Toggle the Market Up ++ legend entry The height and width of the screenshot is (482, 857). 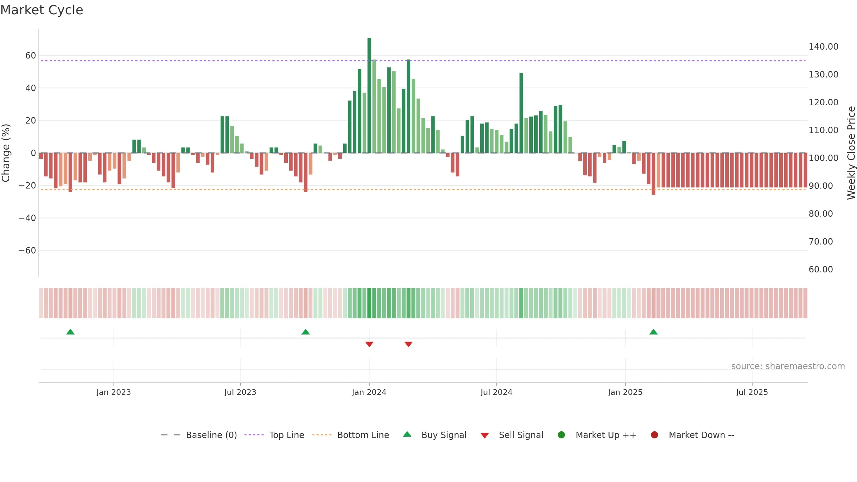click(x=597, y=435)
